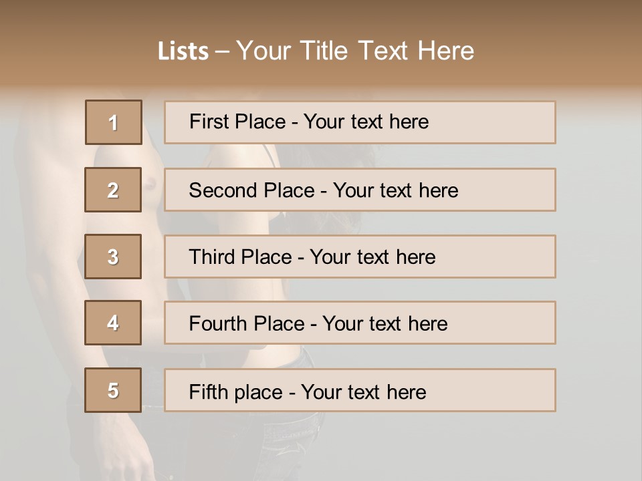The height and width of the screenshot is (481, 642).
Task: Select the number 2 box
Action: pos(113,190)
